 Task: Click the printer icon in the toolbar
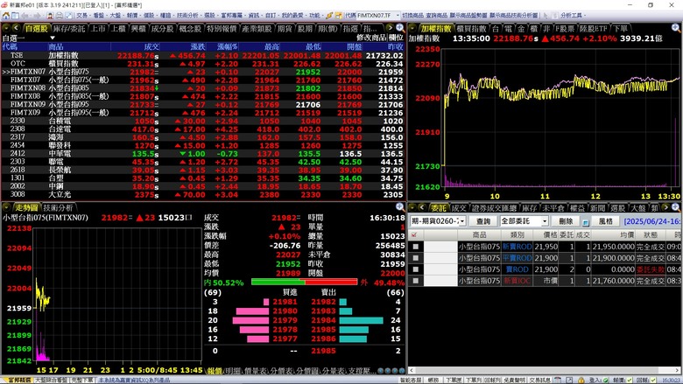point(60,15)
